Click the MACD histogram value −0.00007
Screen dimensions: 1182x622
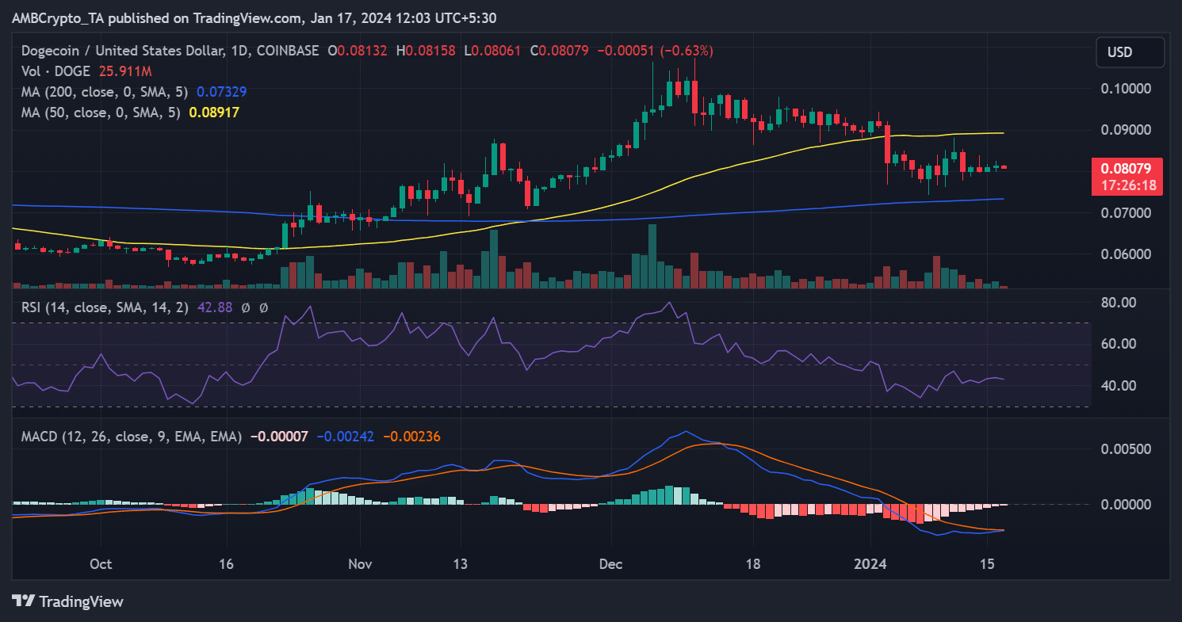point(280,436)
